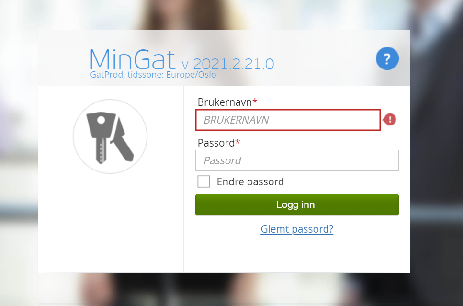Click the MinGat logo title
Screen dimensions: 463x306
[x=132, y=59]
